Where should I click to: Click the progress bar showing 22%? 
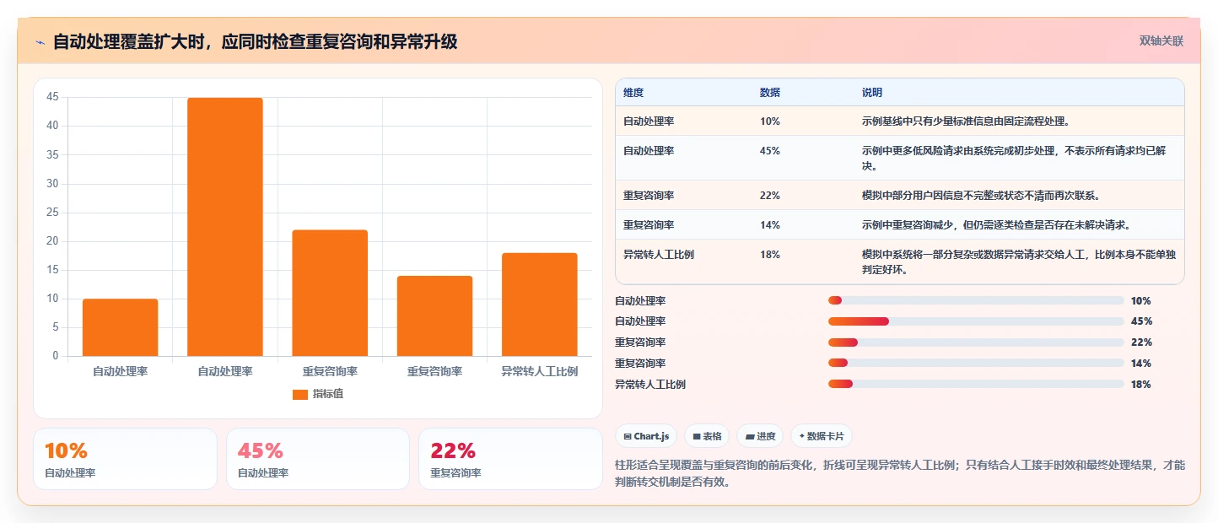976,342
